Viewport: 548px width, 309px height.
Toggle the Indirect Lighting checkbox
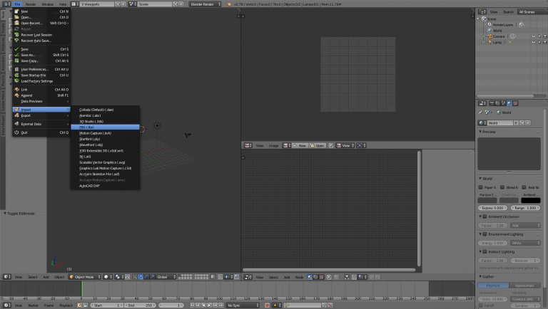[484, 251]
